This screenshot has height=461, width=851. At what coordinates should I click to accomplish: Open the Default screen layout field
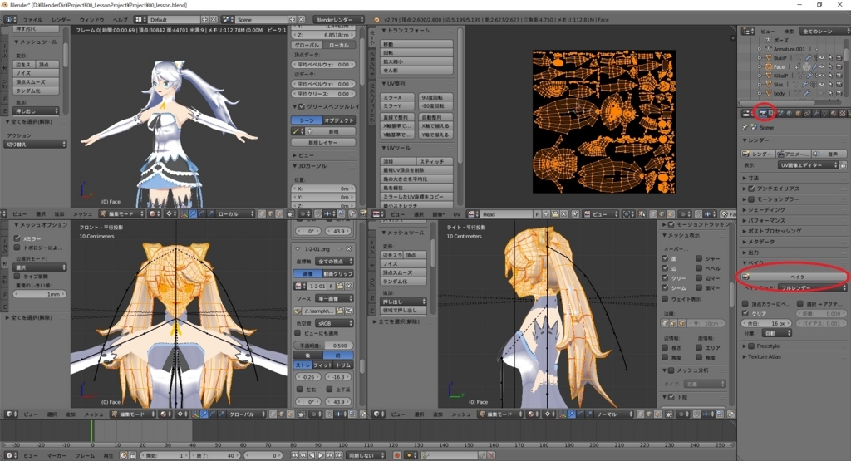[174, 20]
